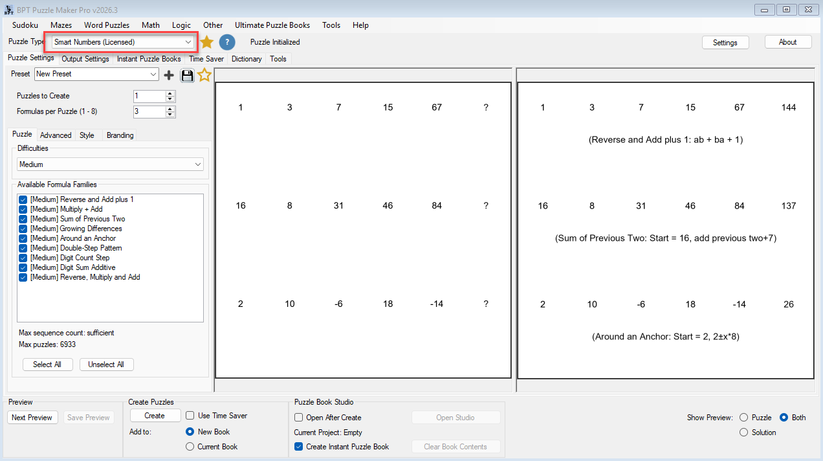Viewport: 823px width, 461px height.
Task: Click in Formulas per Puzzle number field
Action: click(149, 111)
